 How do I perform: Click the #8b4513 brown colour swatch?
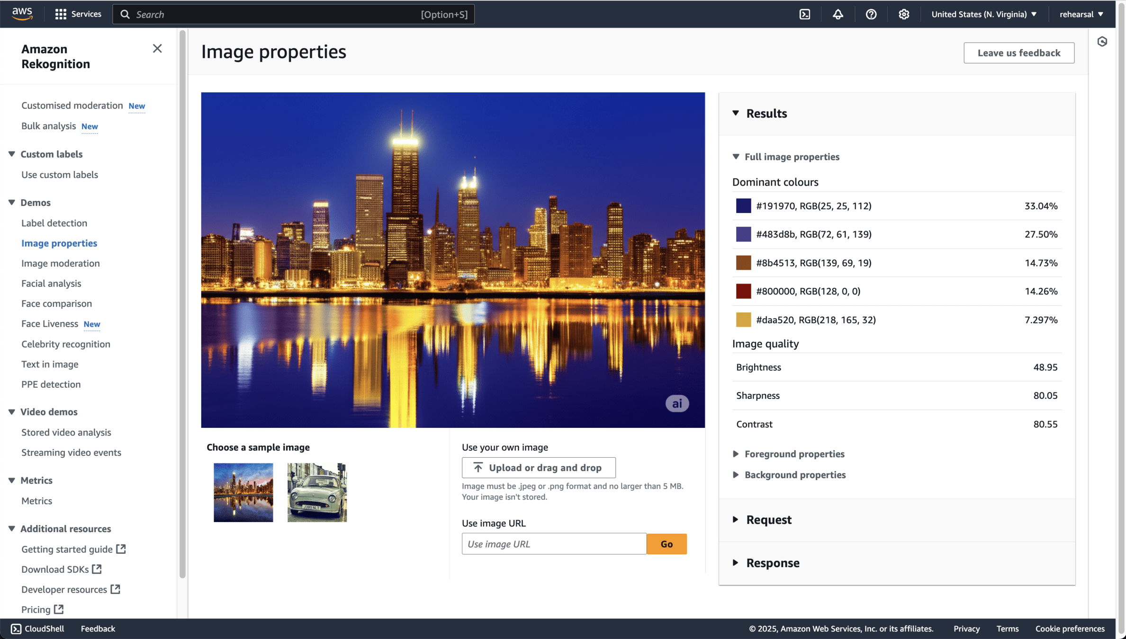pos(743,263)
